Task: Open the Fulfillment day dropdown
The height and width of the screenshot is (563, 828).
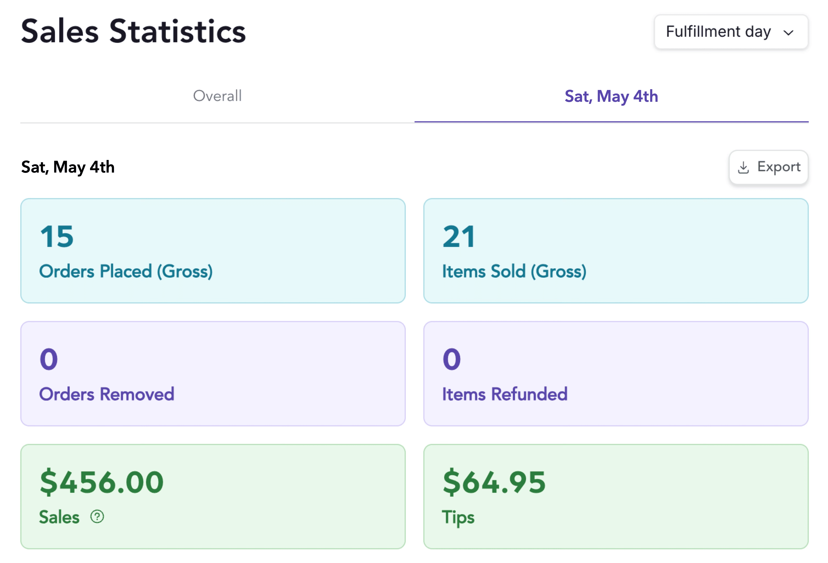Action: [x=730, y=32]
